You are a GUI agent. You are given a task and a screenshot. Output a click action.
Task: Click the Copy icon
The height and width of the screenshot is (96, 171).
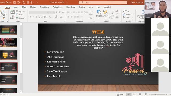pos(3,14)
